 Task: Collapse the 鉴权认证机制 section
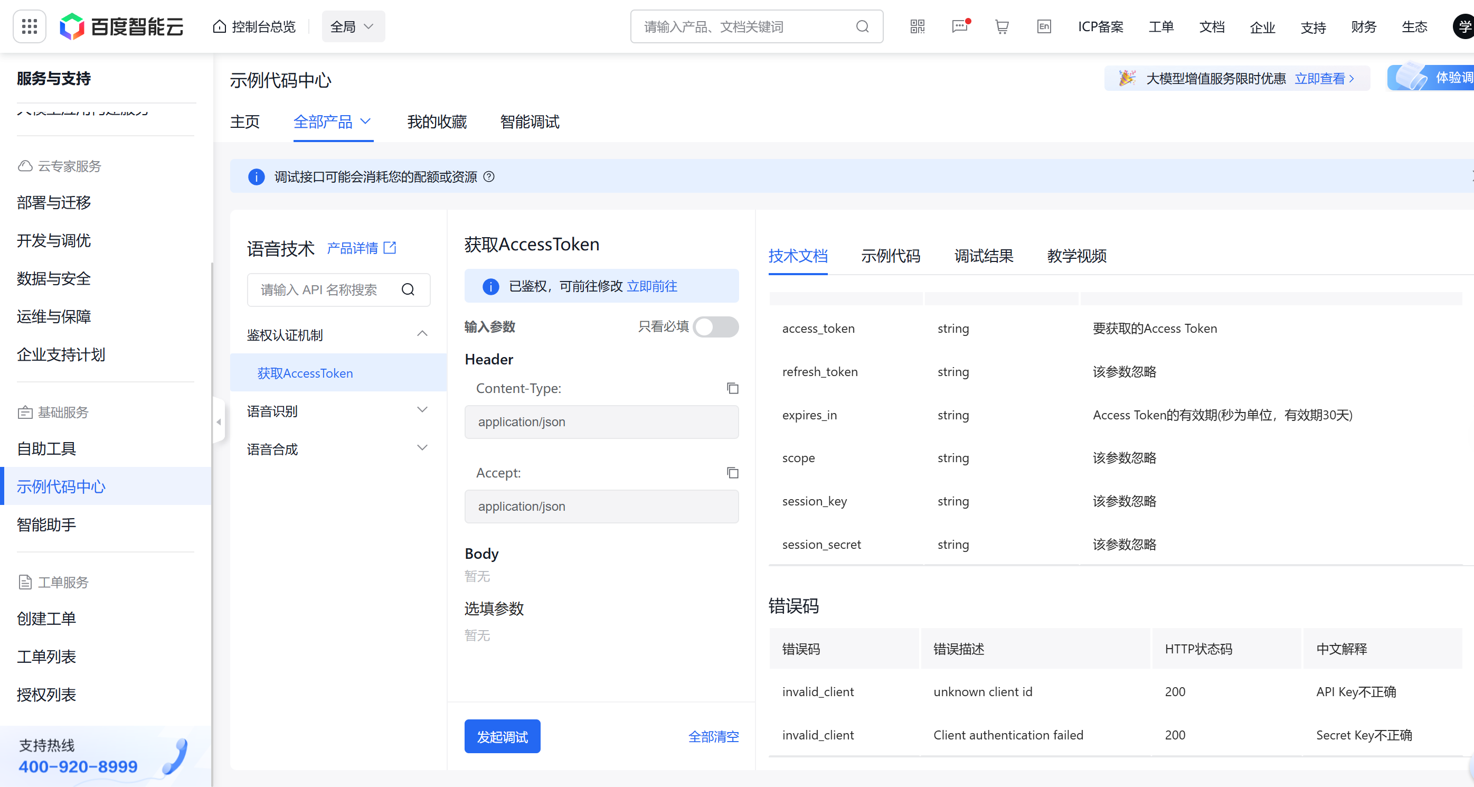[422, 334]
